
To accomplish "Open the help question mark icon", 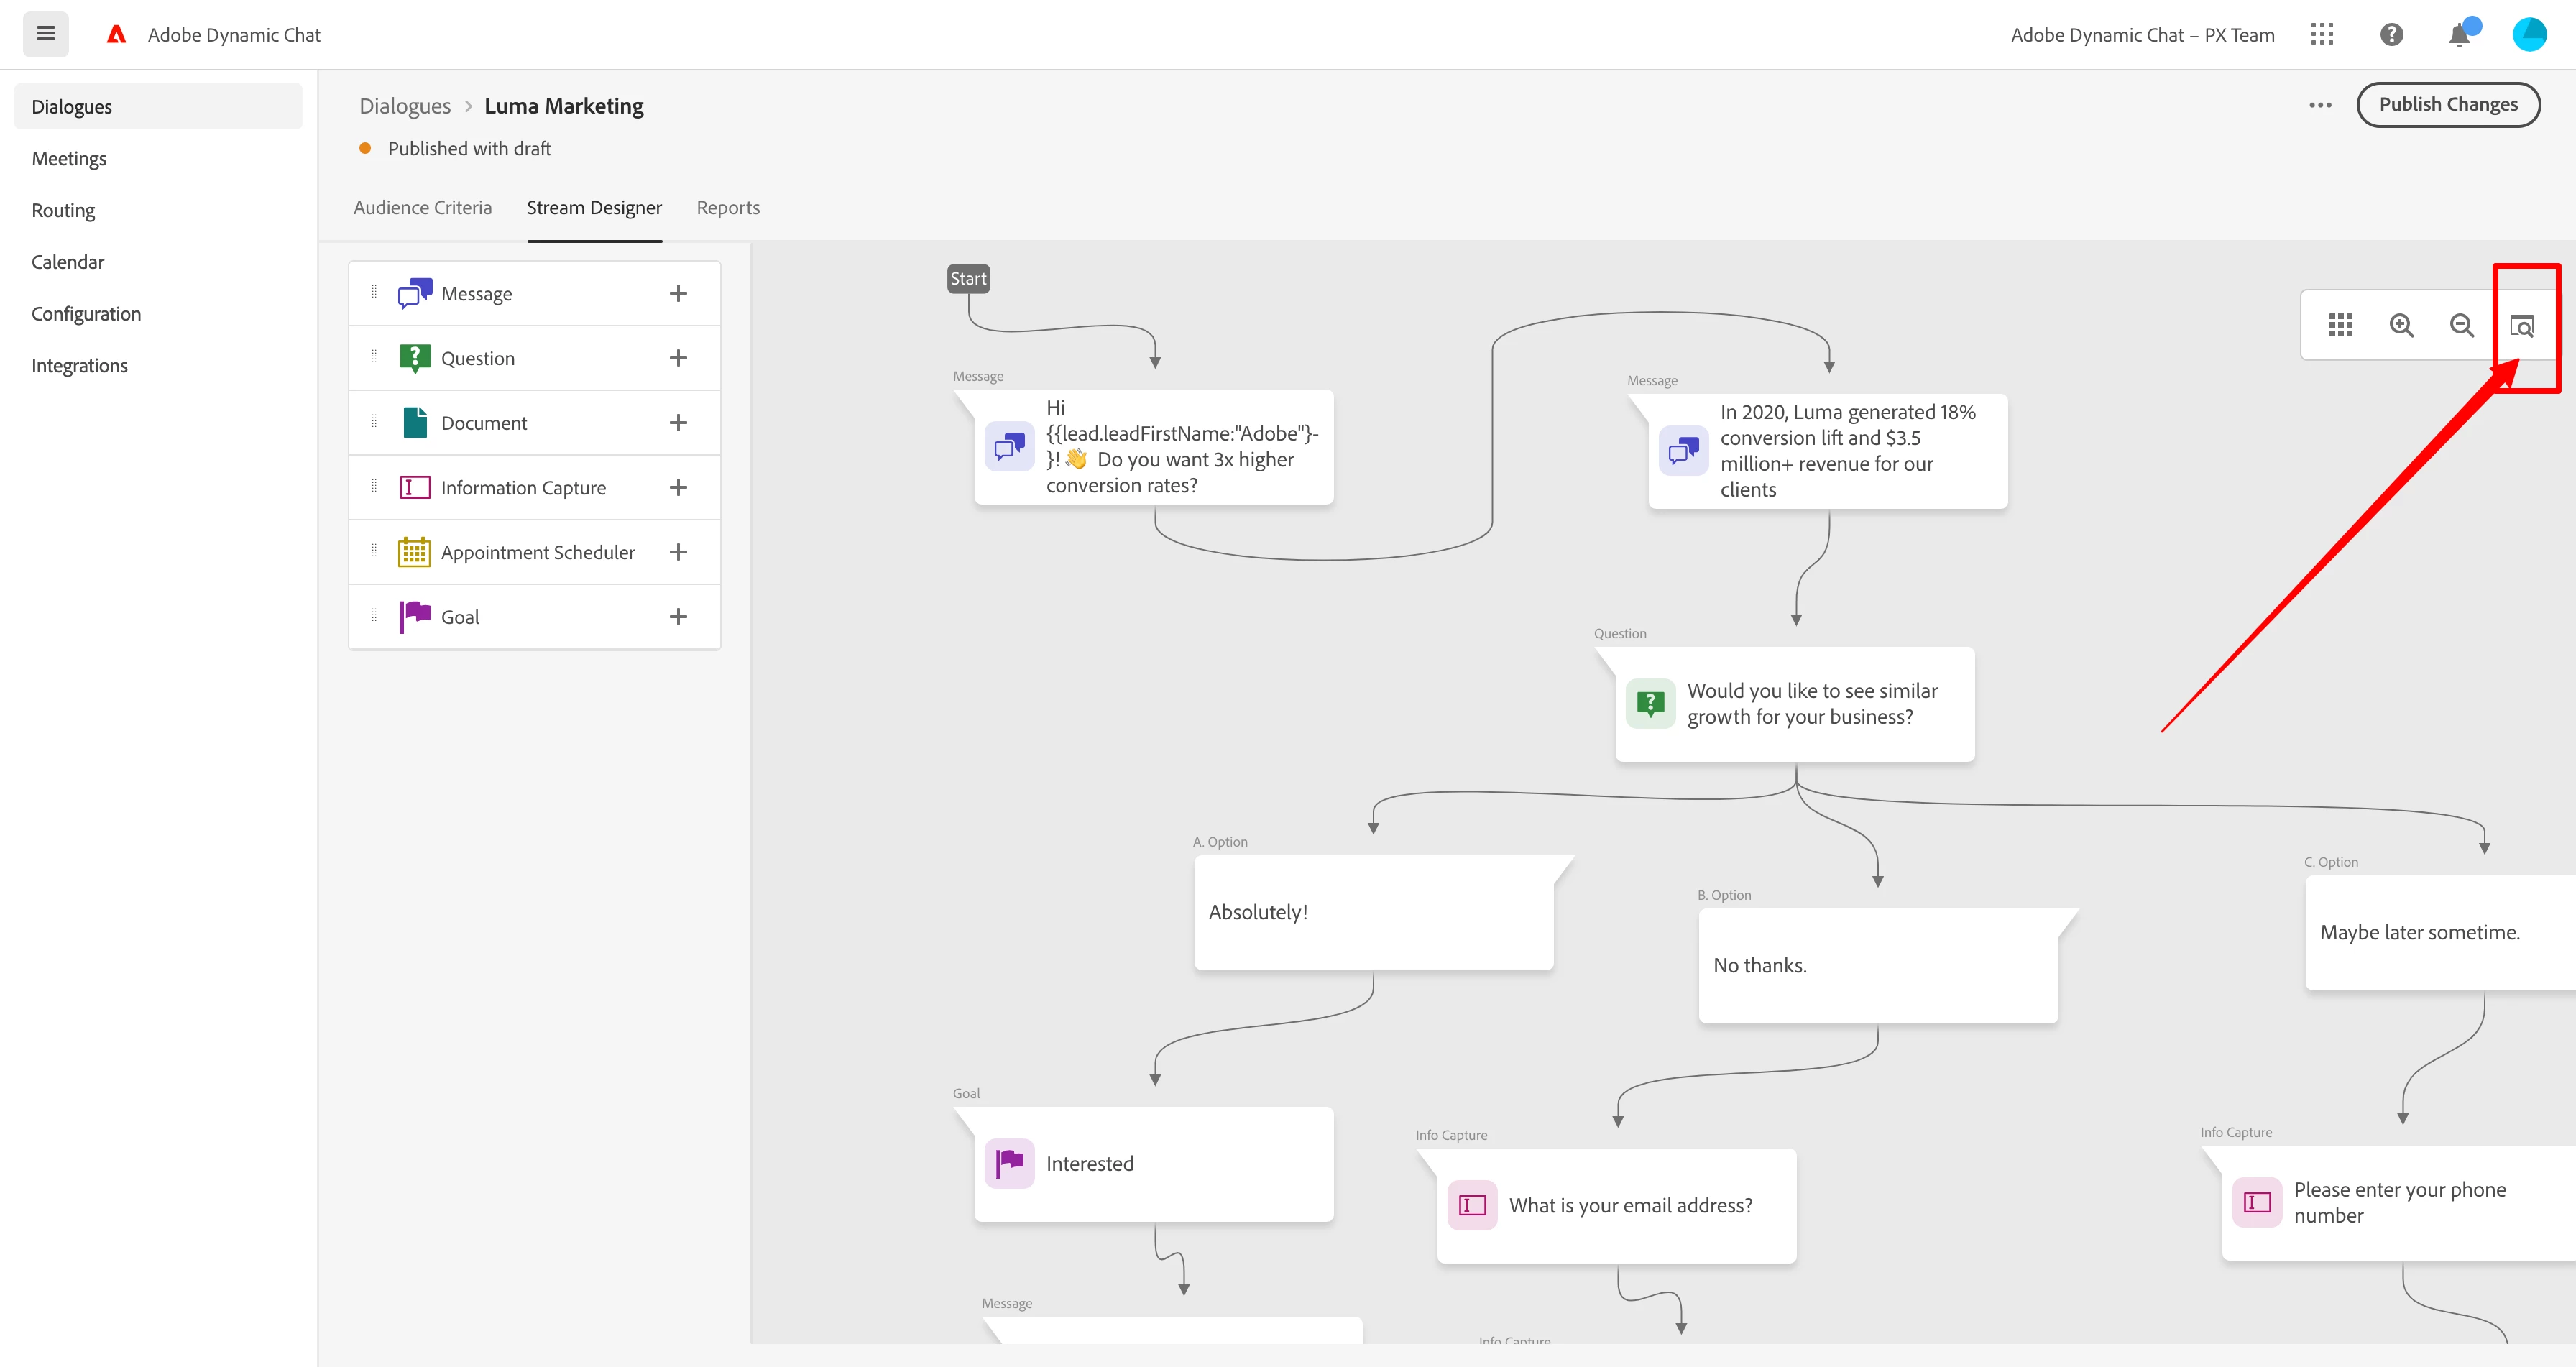I will [x=2391, y=35].
